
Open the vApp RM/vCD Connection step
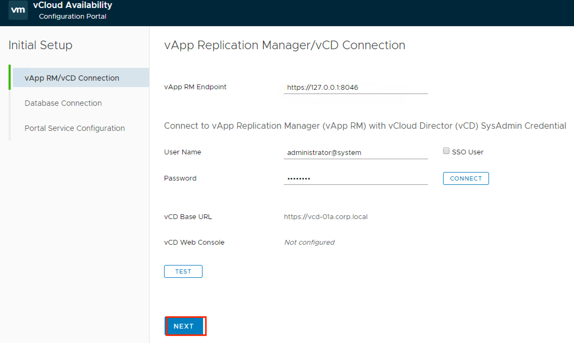[72, 78]
